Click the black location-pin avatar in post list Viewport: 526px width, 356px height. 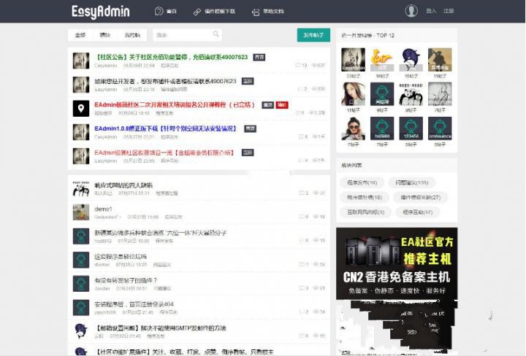coord(81,109)
